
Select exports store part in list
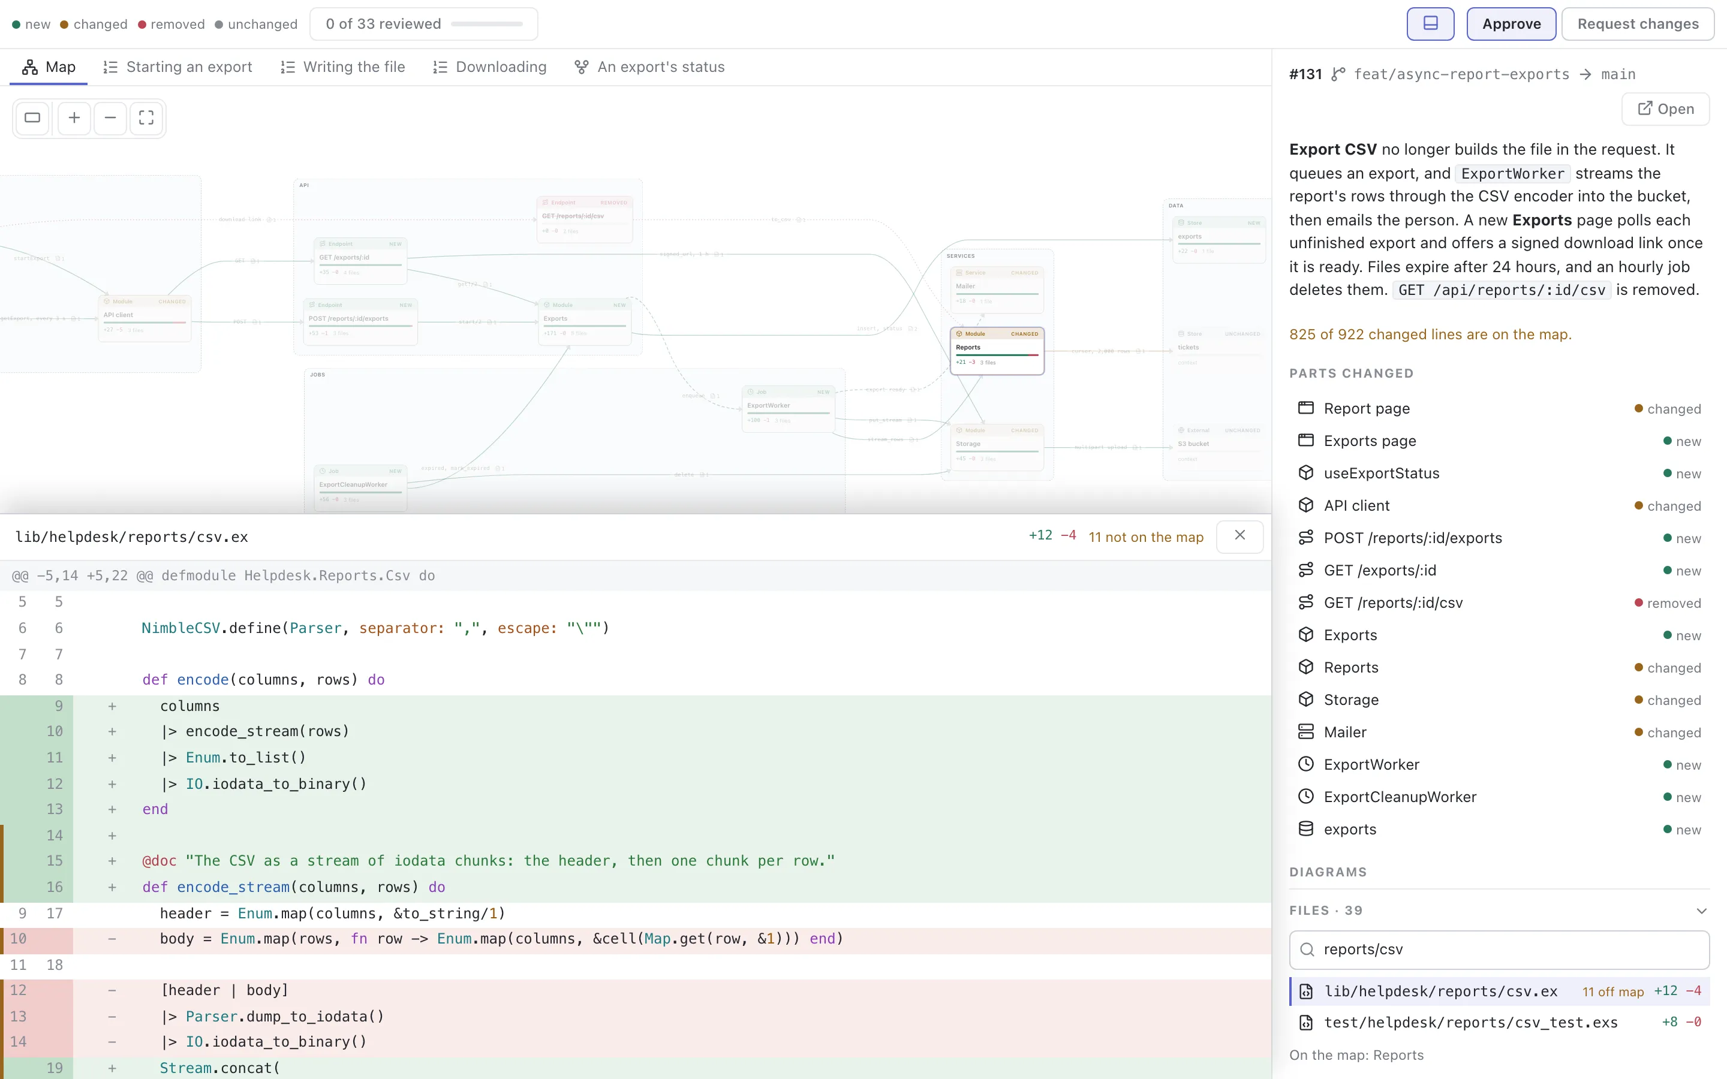1499,829
